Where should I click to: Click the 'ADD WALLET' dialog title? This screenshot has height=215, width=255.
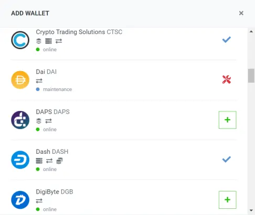click(x=30, y=13)
